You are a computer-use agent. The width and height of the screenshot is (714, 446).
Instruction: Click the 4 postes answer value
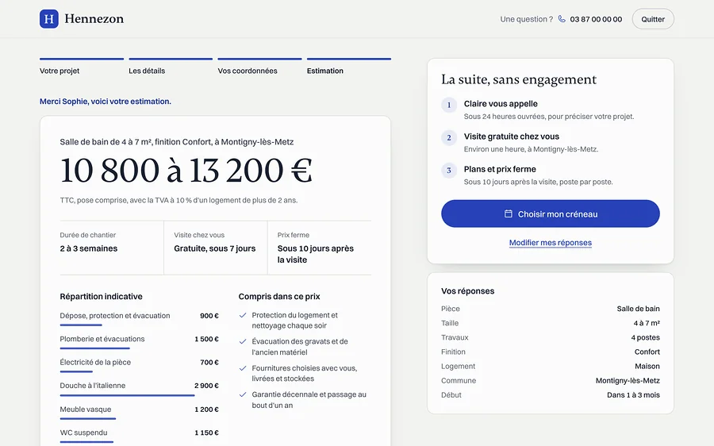(x=645, y=337)
